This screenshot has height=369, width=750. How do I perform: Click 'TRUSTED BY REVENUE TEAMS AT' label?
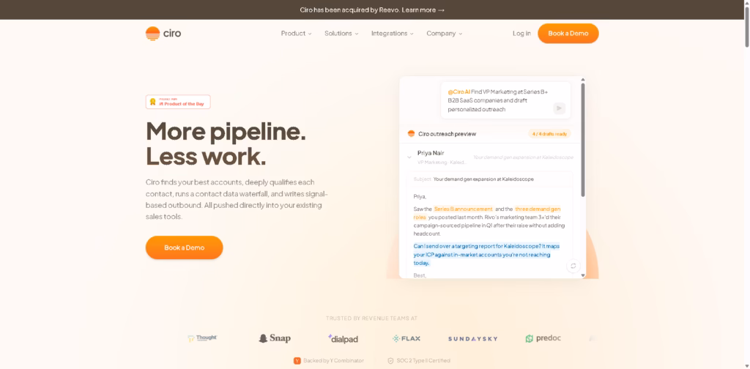coord(371,318)
